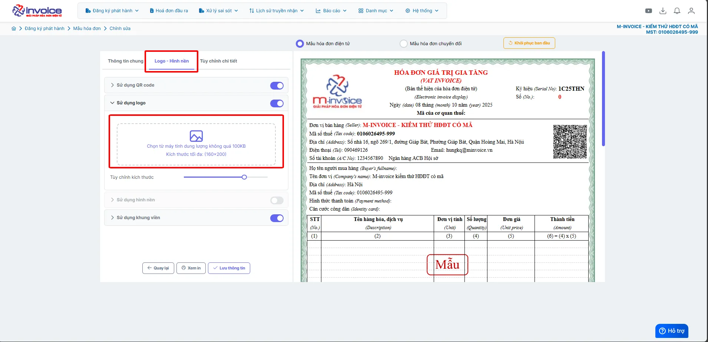Disable the logo usage switch

click(277, 103)
